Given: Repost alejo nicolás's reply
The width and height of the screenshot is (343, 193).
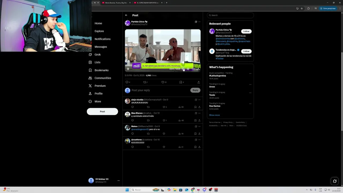Looking at the screenshot, I should (x=148, y=107).
